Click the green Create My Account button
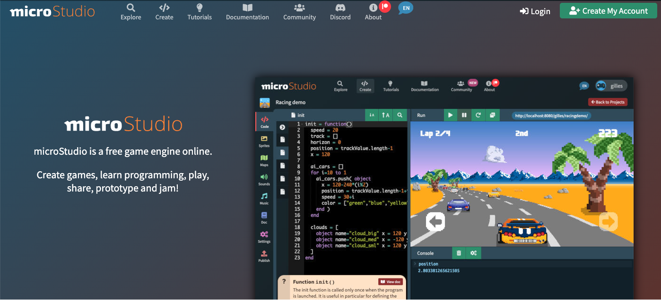The width and height of the screenshot is (661, 300). tap(609, 11)
